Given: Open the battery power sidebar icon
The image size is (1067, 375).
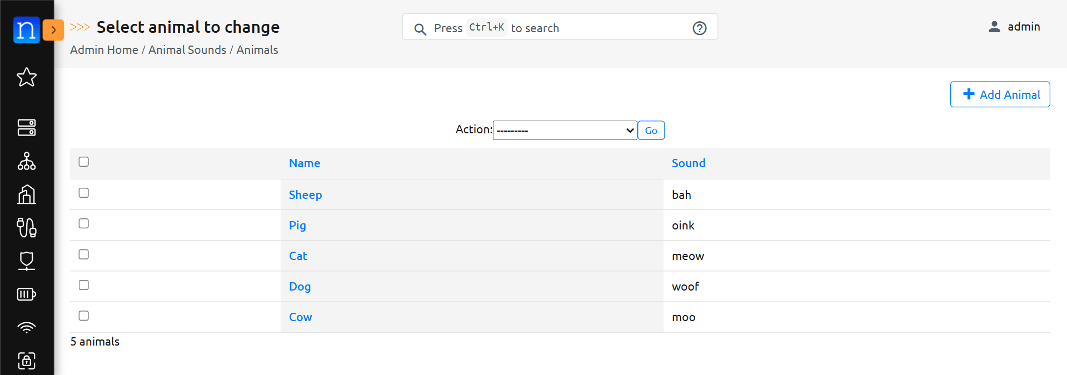Looking at the screenshot, I should (27, 294).
